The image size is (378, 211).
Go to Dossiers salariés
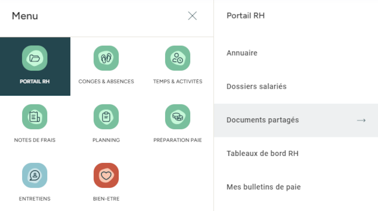[x=296, y=86]
